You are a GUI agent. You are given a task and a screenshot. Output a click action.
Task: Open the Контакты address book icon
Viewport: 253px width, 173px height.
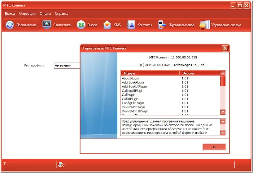(x=131, y=25)
